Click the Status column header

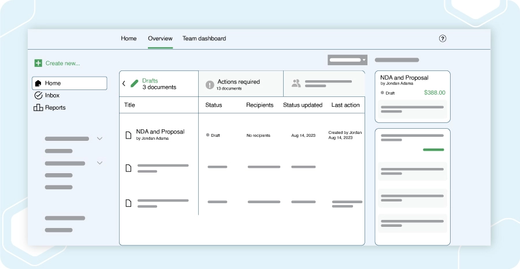pyautogui.click(x=214, y=105)
